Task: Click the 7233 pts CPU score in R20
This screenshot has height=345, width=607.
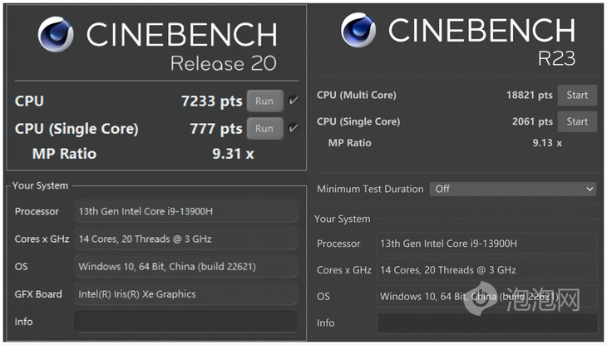Action: coord(211,101)
